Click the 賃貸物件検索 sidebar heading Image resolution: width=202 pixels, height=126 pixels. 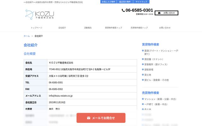tap(151, 44)
